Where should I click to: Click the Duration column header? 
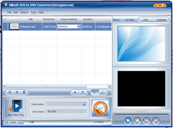point(88,19)
